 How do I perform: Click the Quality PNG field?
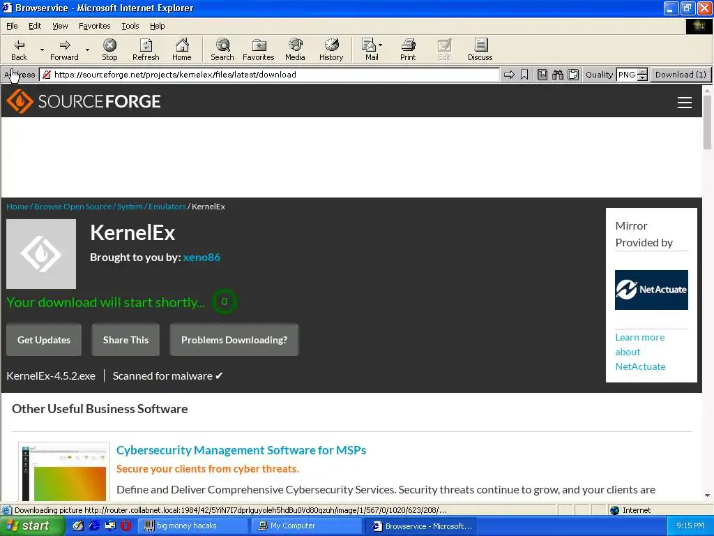pyautogui.click(x=627, y=75)
